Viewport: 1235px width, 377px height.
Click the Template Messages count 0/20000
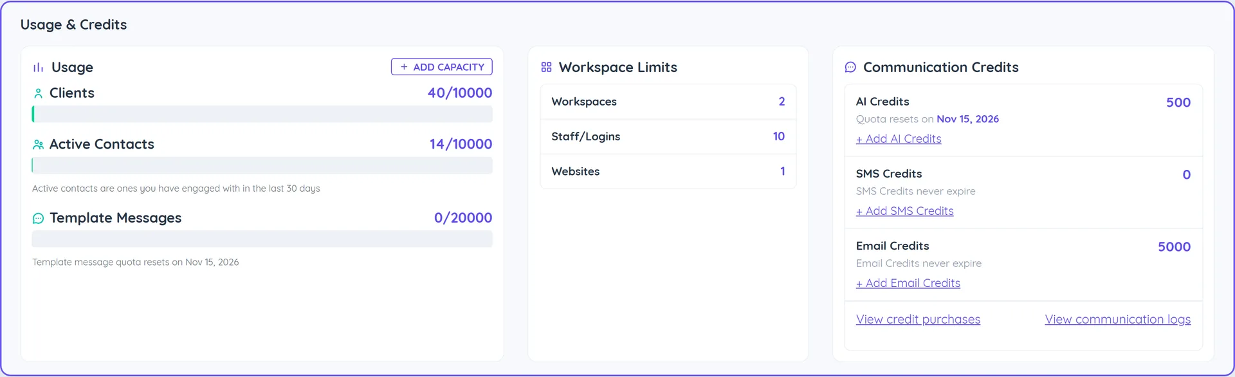click(463, 217)
